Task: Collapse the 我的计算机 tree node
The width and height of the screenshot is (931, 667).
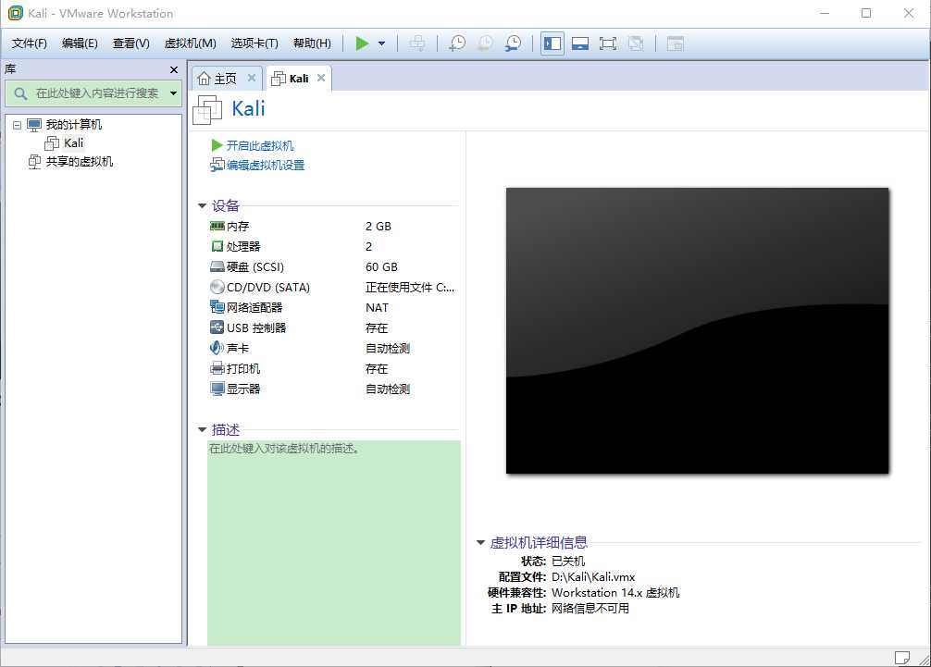Action: [17, 125]
